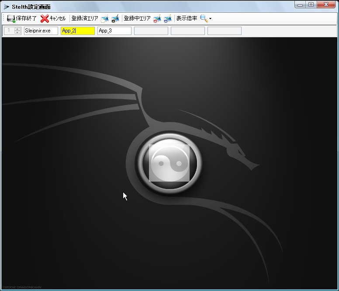Image resolution: width=339 pixels, height=291 pixels.
Task: Click the yellow App_2 text field
Action: coord(78,31)
